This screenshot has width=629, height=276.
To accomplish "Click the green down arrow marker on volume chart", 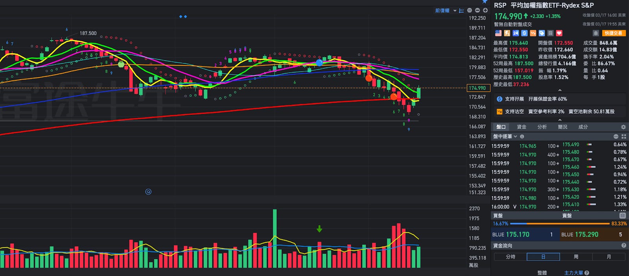I will [x=319, y=229].
